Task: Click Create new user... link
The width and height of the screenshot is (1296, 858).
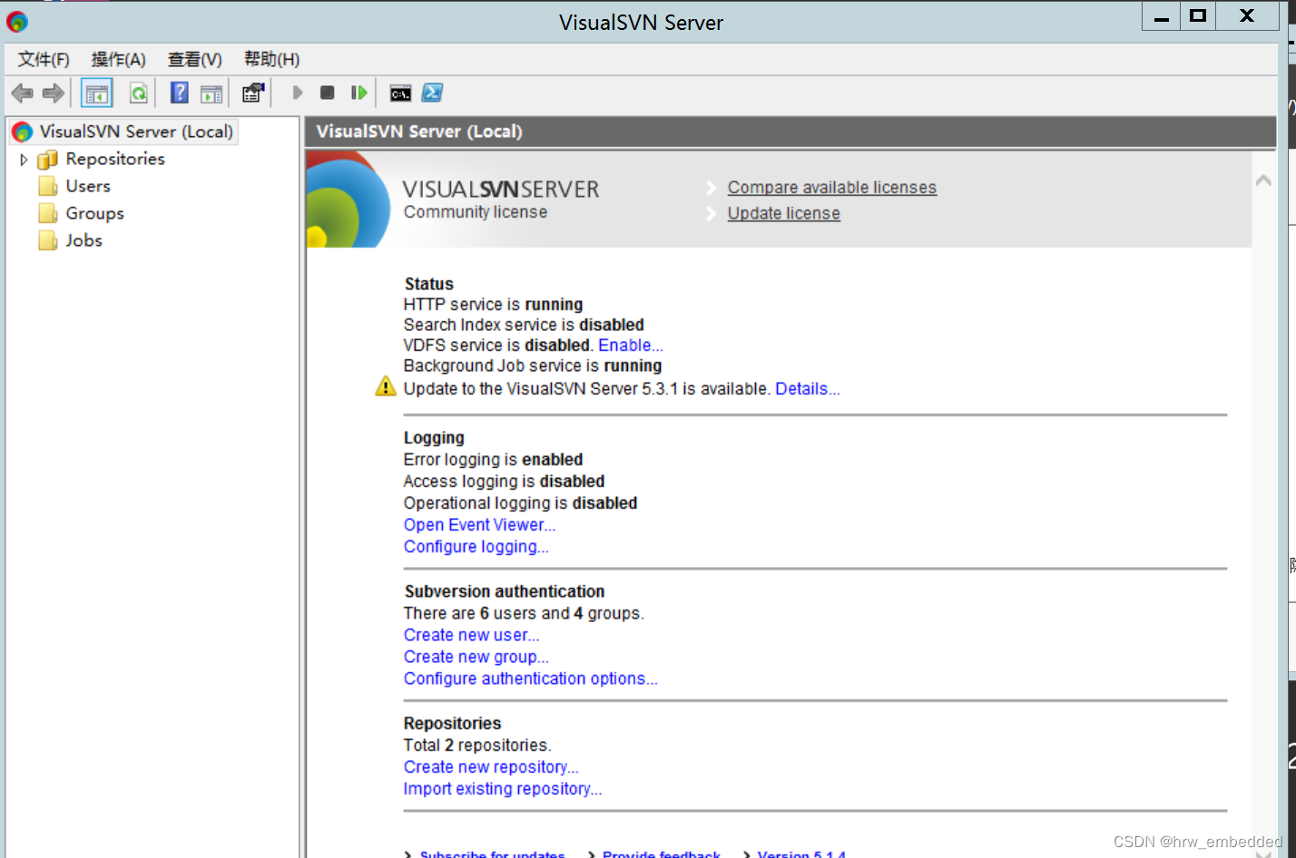Action: [472, 635]
